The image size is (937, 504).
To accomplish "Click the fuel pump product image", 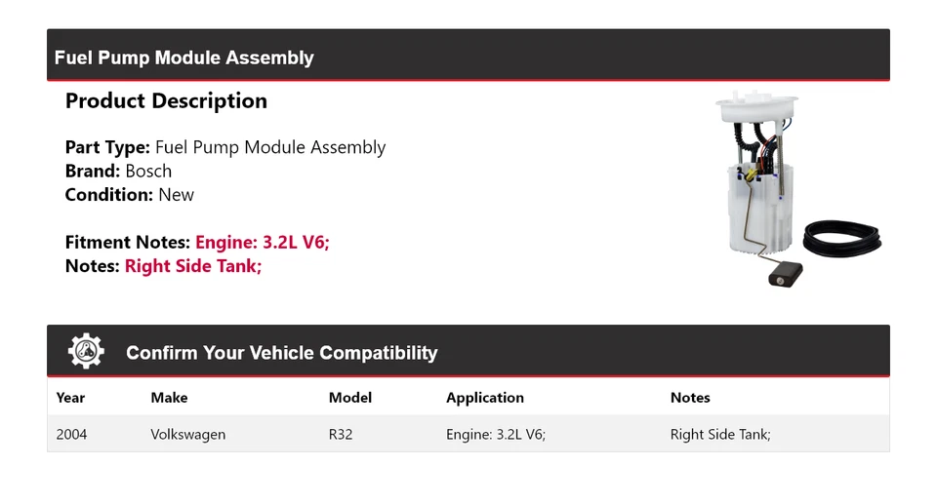I will coord(794,190).
